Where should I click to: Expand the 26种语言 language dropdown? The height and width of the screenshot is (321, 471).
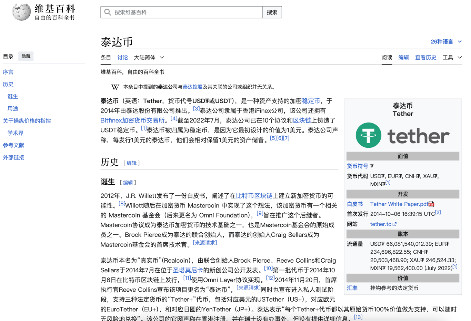(446, 42)
